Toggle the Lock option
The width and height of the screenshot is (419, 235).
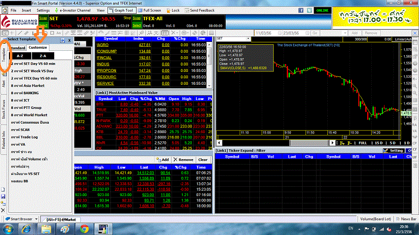pos(173,10)
